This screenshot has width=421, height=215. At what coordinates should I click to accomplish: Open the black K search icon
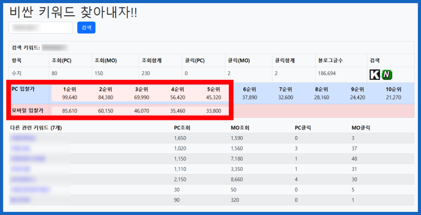click(x=375, y=75)
